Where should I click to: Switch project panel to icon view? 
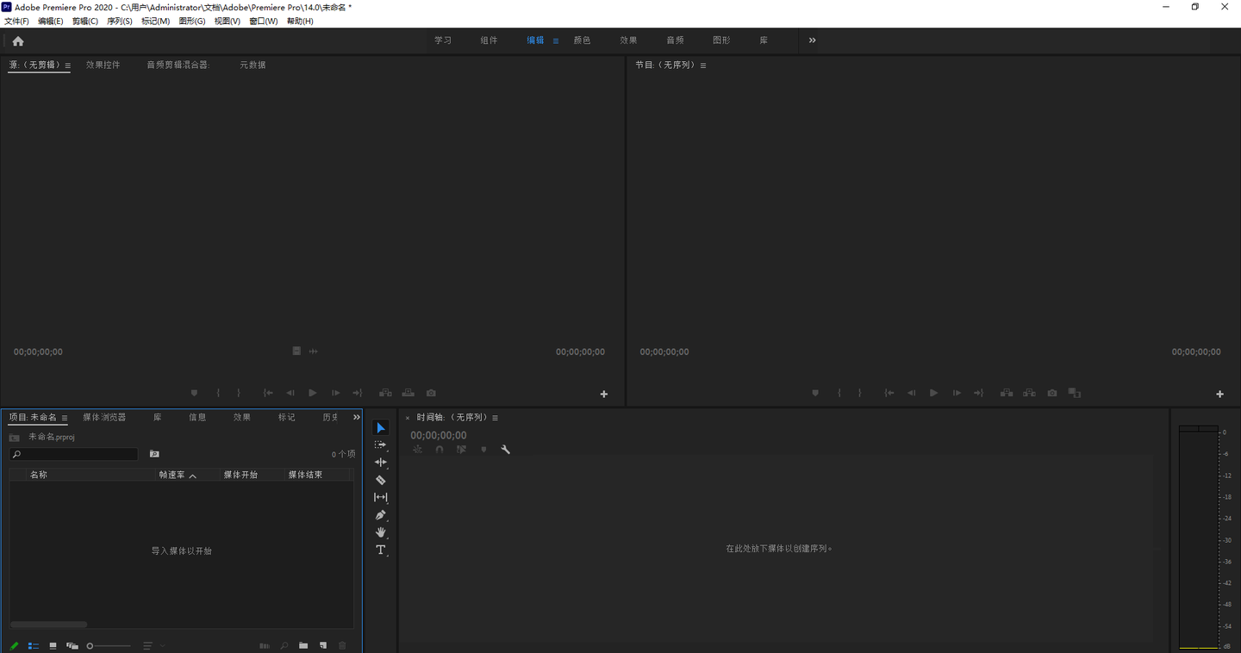pyautogui.click(x=53, y=645)
